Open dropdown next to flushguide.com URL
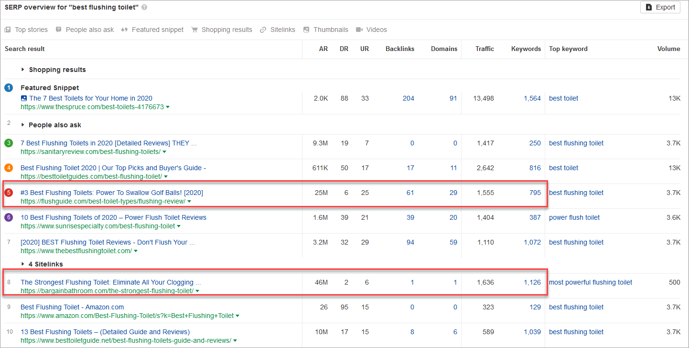This screenshot has width=689, height=348. tap(189, 202)
